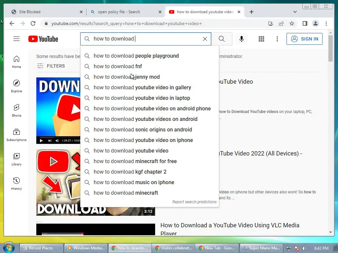Click Report search predictions
Screen dimensions: 338x253
click(x=194, y=202)
